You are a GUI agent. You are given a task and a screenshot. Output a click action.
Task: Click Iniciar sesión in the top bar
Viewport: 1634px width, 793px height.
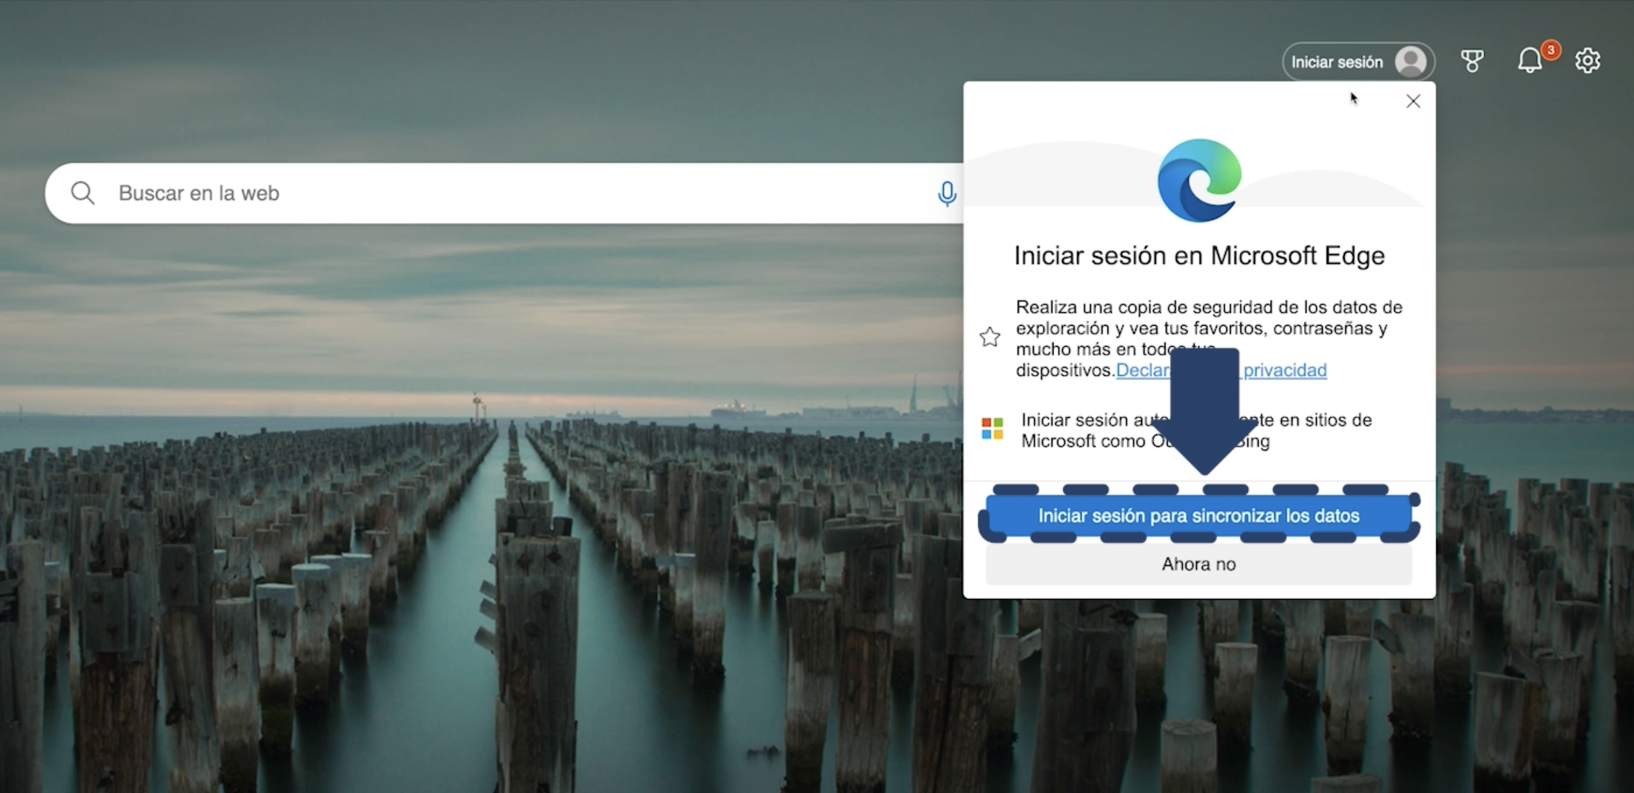tap(1337, 61)
